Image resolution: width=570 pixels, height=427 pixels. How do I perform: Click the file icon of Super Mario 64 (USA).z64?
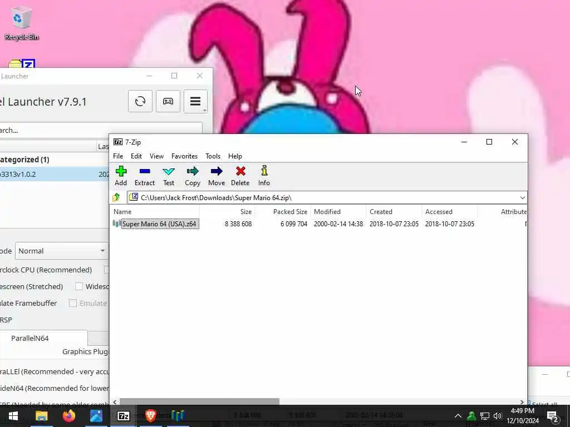click(x=116, y=224)
